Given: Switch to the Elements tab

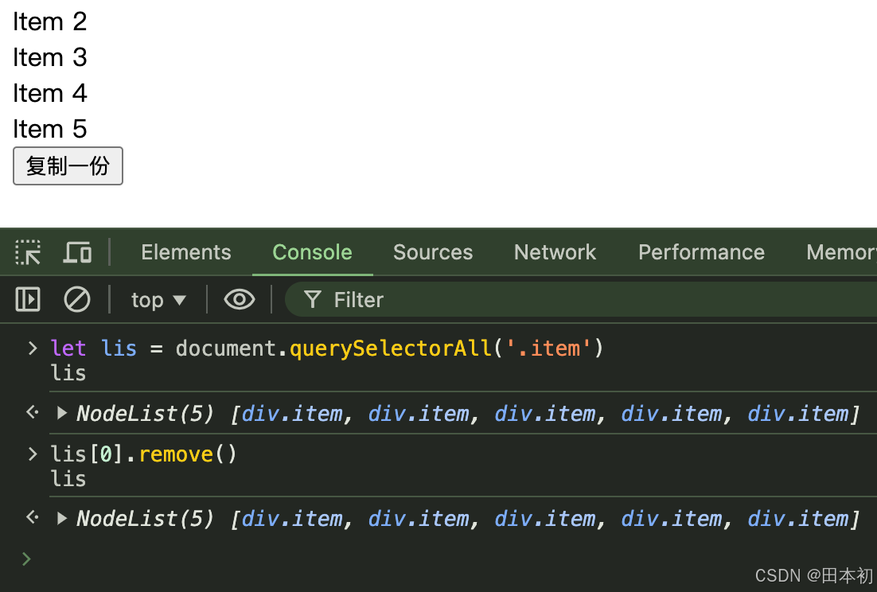Looking at the screenshot, I should click(x=186, y=253).
